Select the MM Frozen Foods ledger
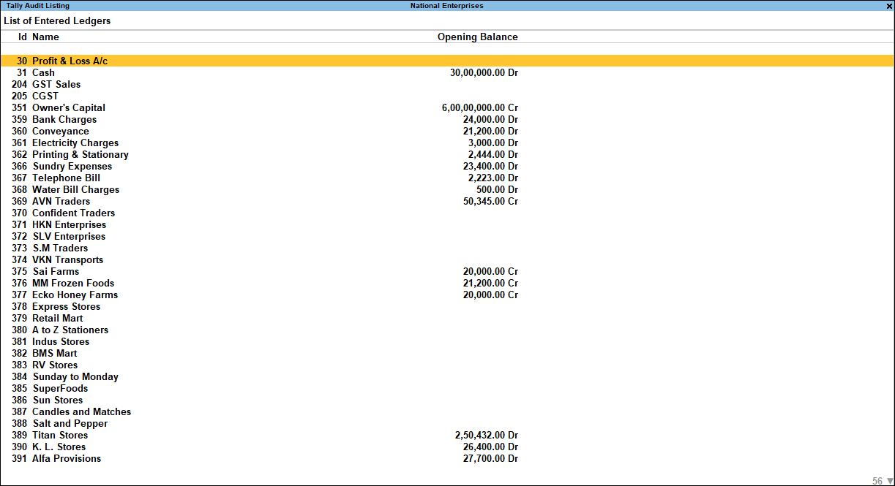Screen dimensions: 895x486 tap(72, 283)
